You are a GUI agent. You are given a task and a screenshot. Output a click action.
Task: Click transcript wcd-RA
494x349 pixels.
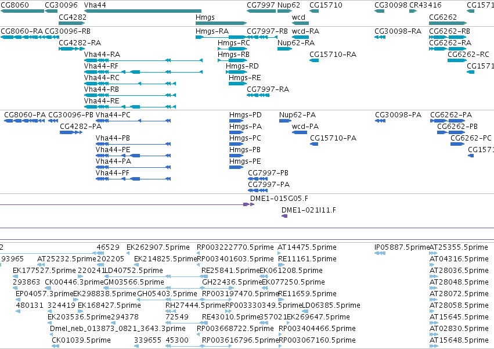(305, 31)
